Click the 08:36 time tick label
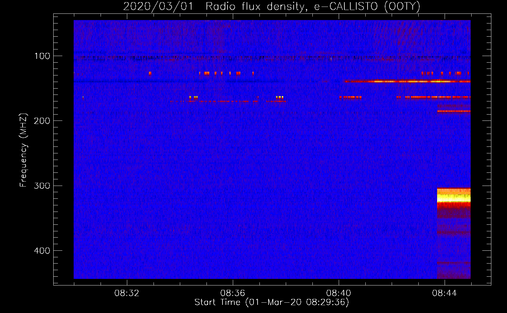 click(x=233, y=293)
